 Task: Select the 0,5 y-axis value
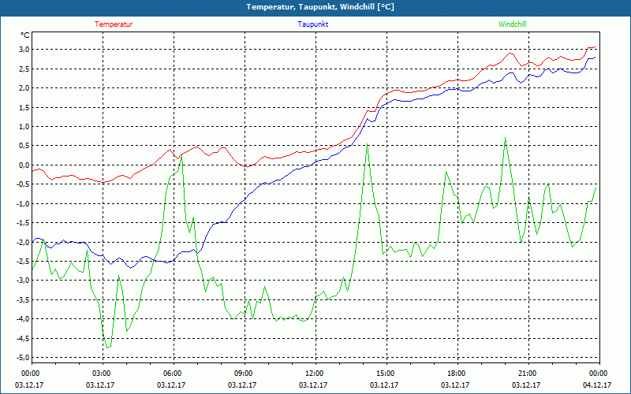tap(24, 146)
